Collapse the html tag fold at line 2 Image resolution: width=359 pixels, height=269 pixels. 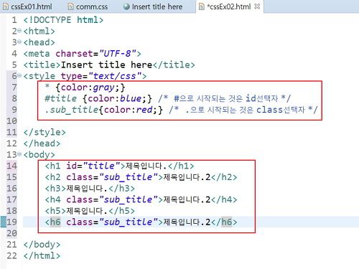coord(19,31)
